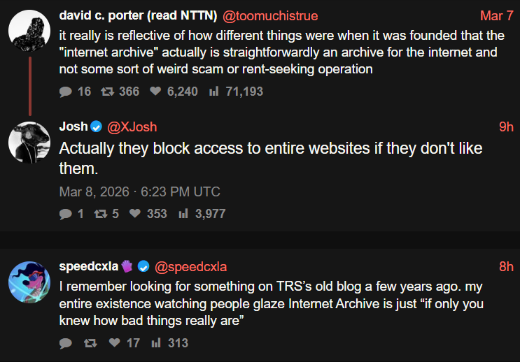
Task: Click views icon showing 313
Action: click(x=156, y=343)
